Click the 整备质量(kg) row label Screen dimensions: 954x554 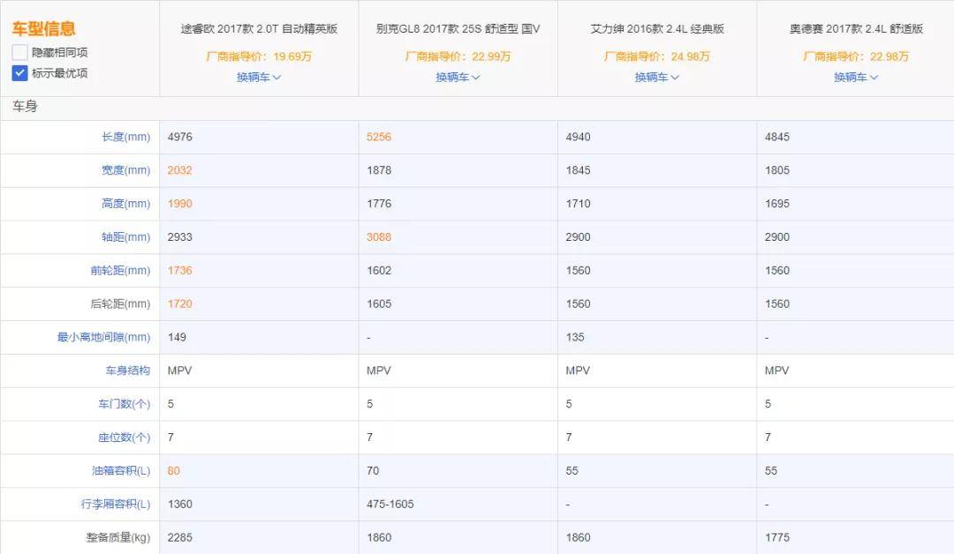click(117, 537)
